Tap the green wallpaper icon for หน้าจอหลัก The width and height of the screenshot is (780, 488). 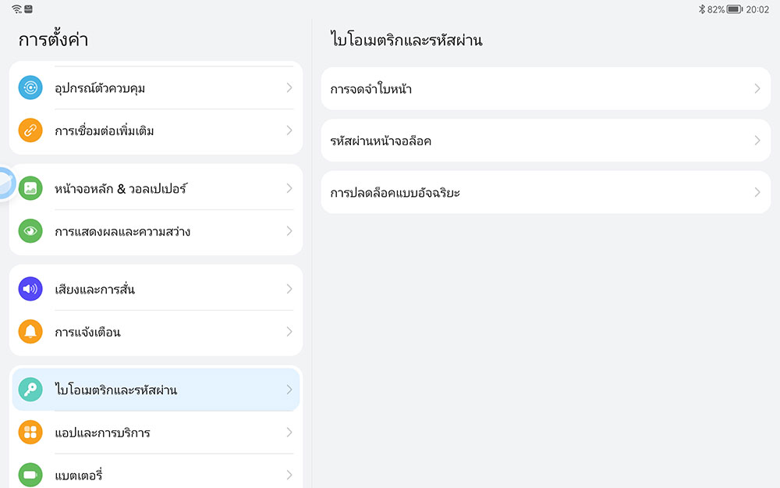pos(30,188)
